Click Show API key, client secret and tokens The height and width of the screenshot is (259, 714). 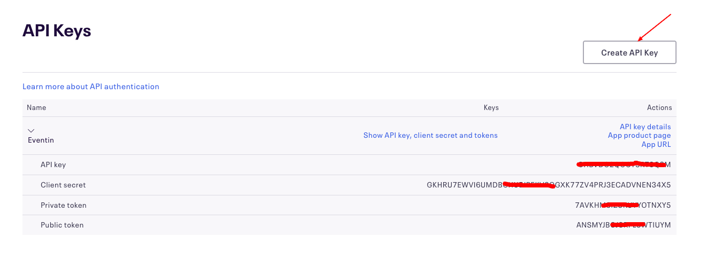coord(430,136)
